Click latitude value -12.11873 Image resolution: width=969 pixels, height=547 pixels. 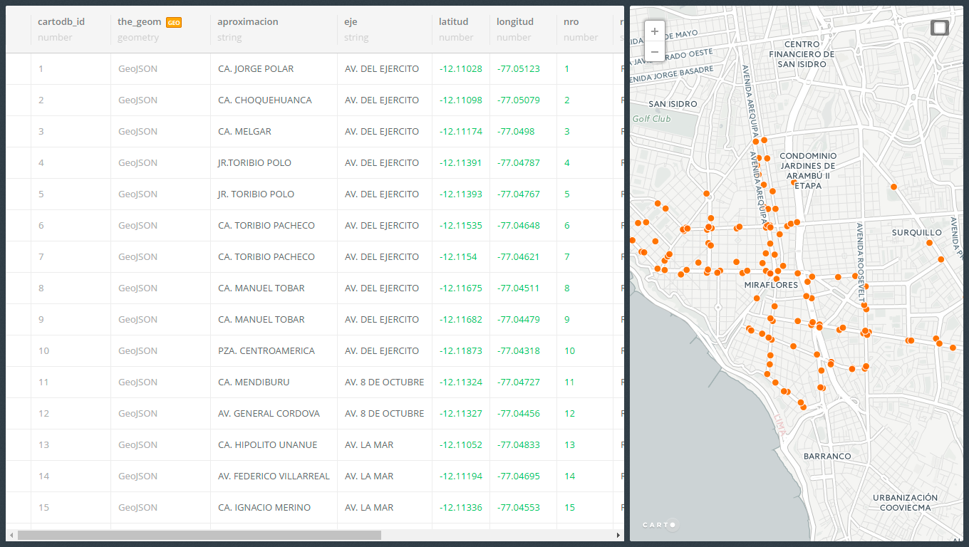[461, 351]
